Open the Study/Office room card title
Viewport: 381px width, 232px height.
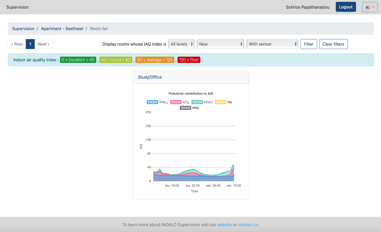[x=150, y=77]
